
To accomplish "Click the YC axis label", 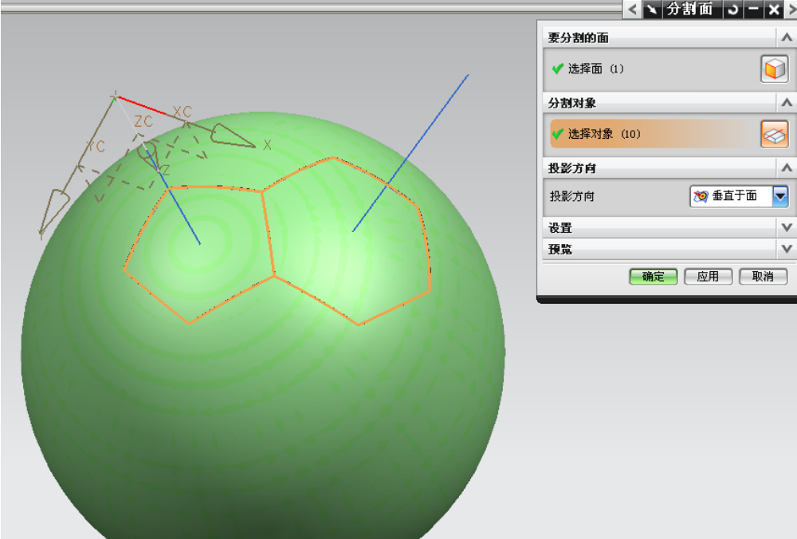I will 95,146.
